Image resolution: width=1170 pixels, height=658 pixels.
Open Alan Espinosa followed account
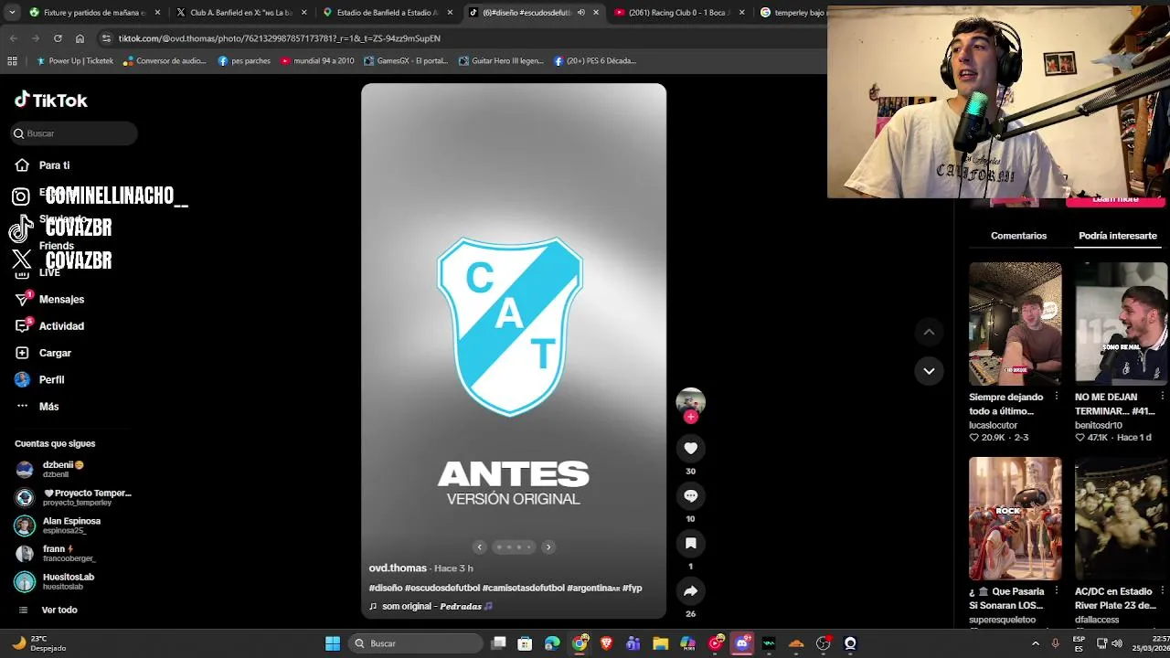coord(59,525)
